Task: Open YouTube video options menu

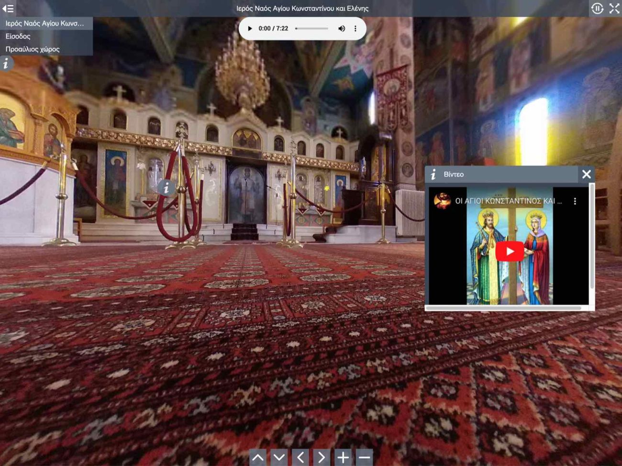Action: 575,201
